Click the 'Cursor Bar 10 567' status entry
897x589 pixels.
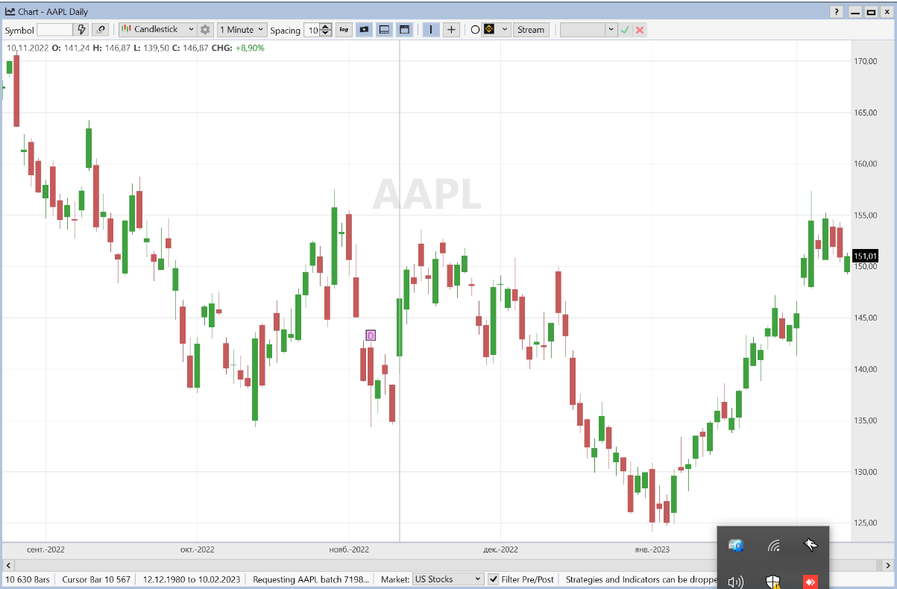(96, 579)
